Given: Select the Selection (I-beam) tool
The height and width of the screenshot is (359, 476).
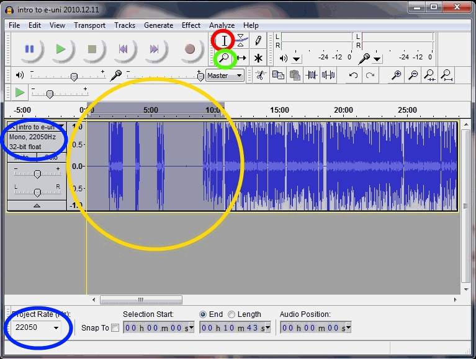Looking at the screenshot, I should (x=224, y=41).
